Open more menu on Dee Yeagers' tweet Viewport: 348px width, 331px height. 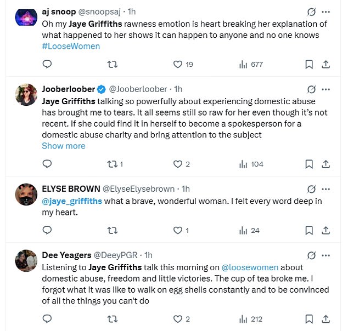326,255
